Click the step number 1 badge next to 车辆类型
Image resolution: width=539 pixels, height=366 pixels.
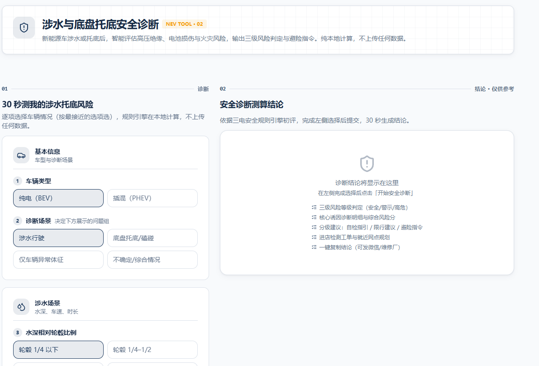[x=18, y=181]
